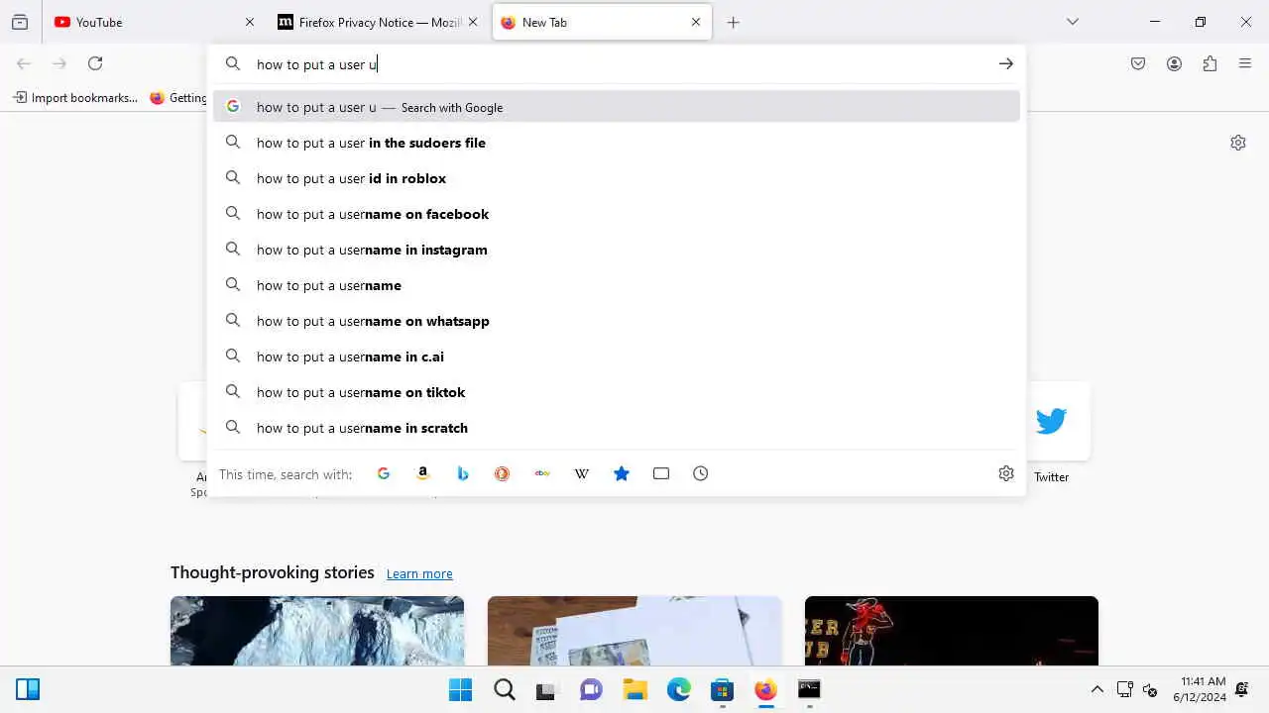Open the chat app on taskbar
This screenshot has height=713, width=1269.
(x=591, y=689)
